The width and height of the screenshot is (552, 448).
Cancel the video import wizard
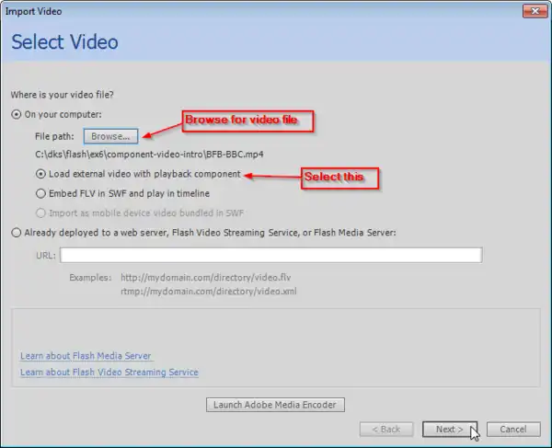coord(512,429)
